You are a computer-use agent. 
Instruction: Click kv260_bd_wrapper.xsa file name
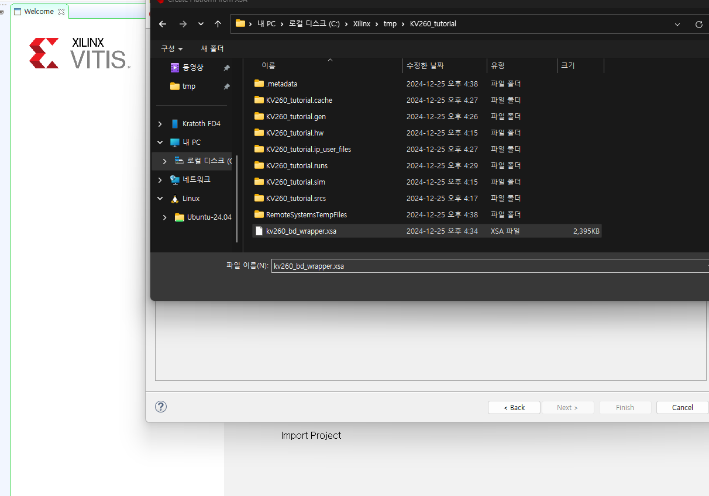tap(301, 231)
